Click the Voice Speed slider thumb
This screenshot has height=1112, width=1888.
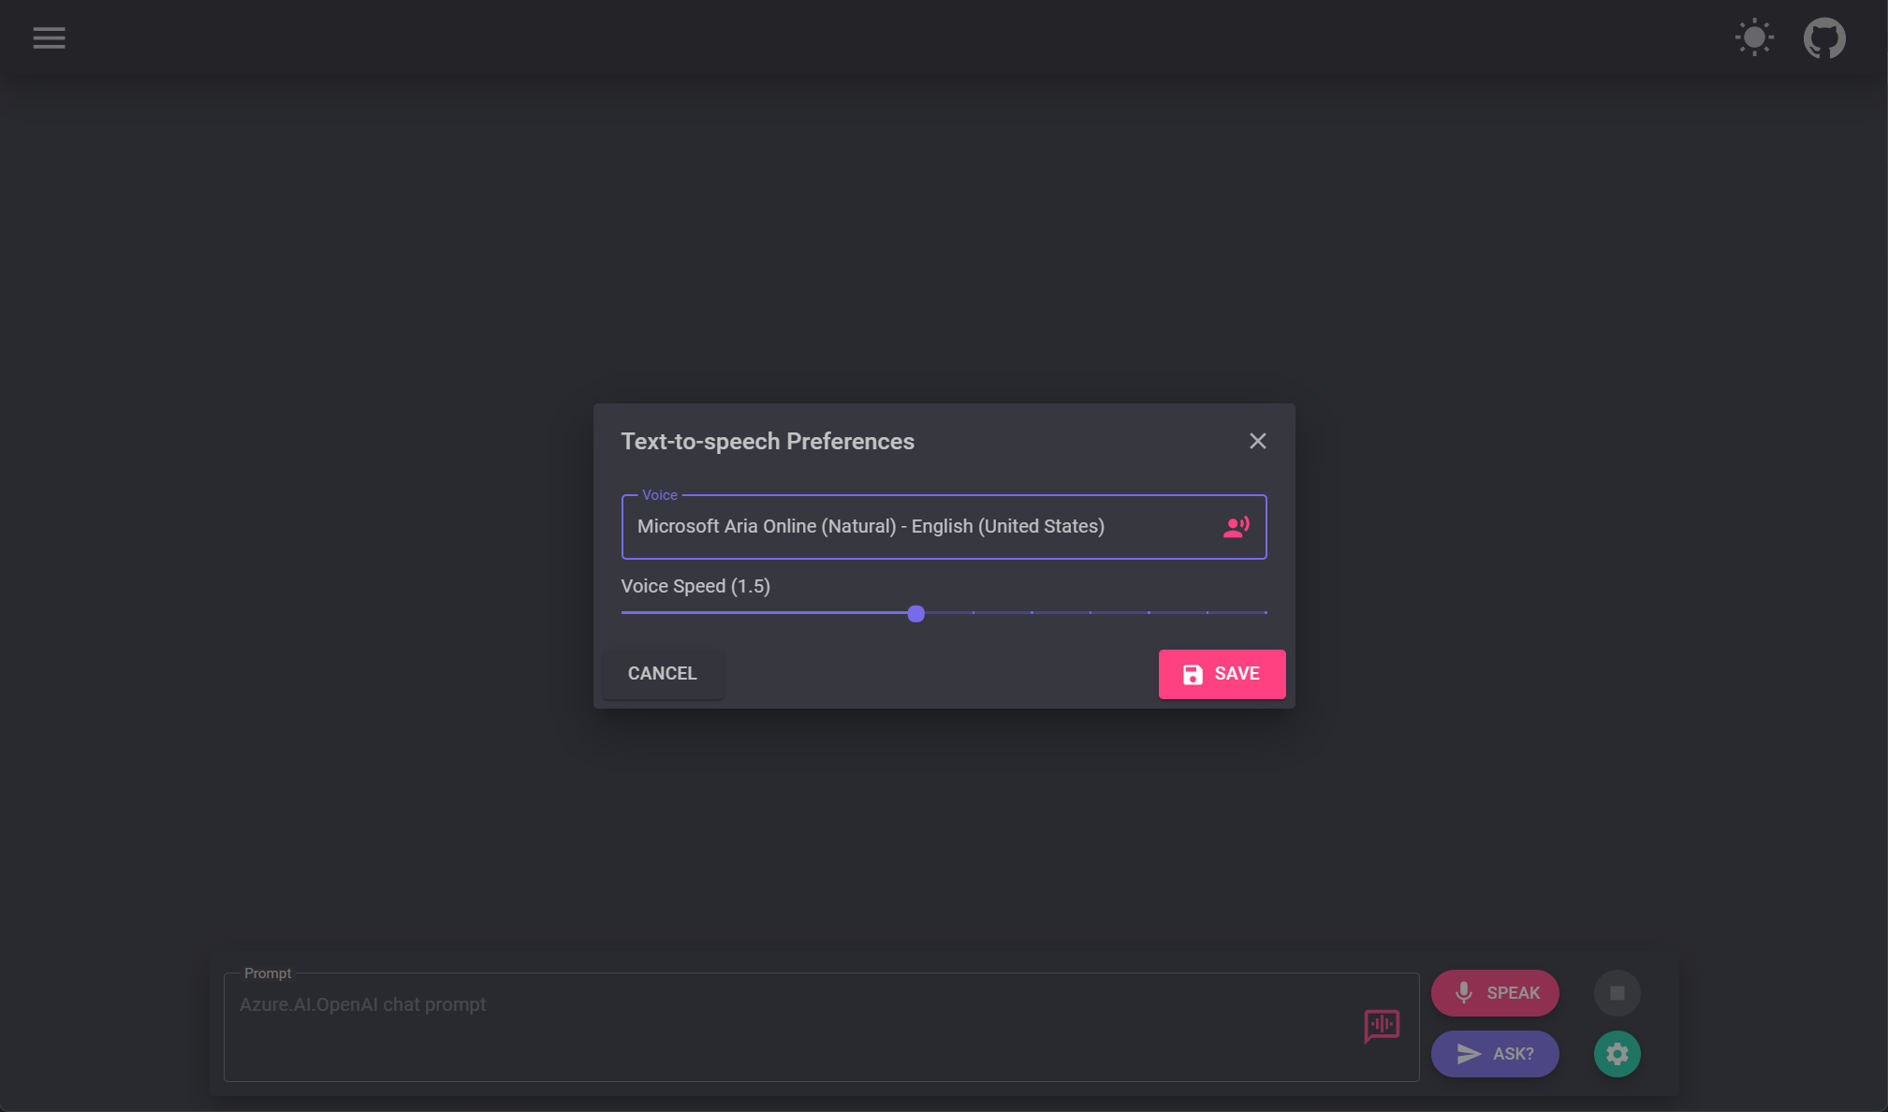pos(916,614)
